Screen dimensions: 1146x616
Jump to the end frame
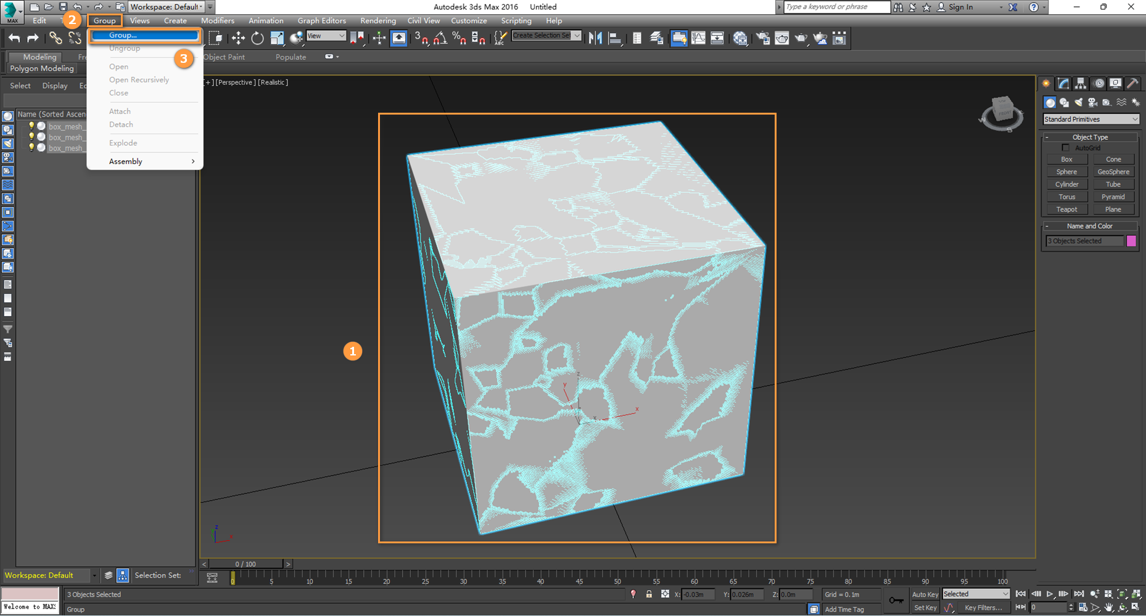(x=1079, y=594)
